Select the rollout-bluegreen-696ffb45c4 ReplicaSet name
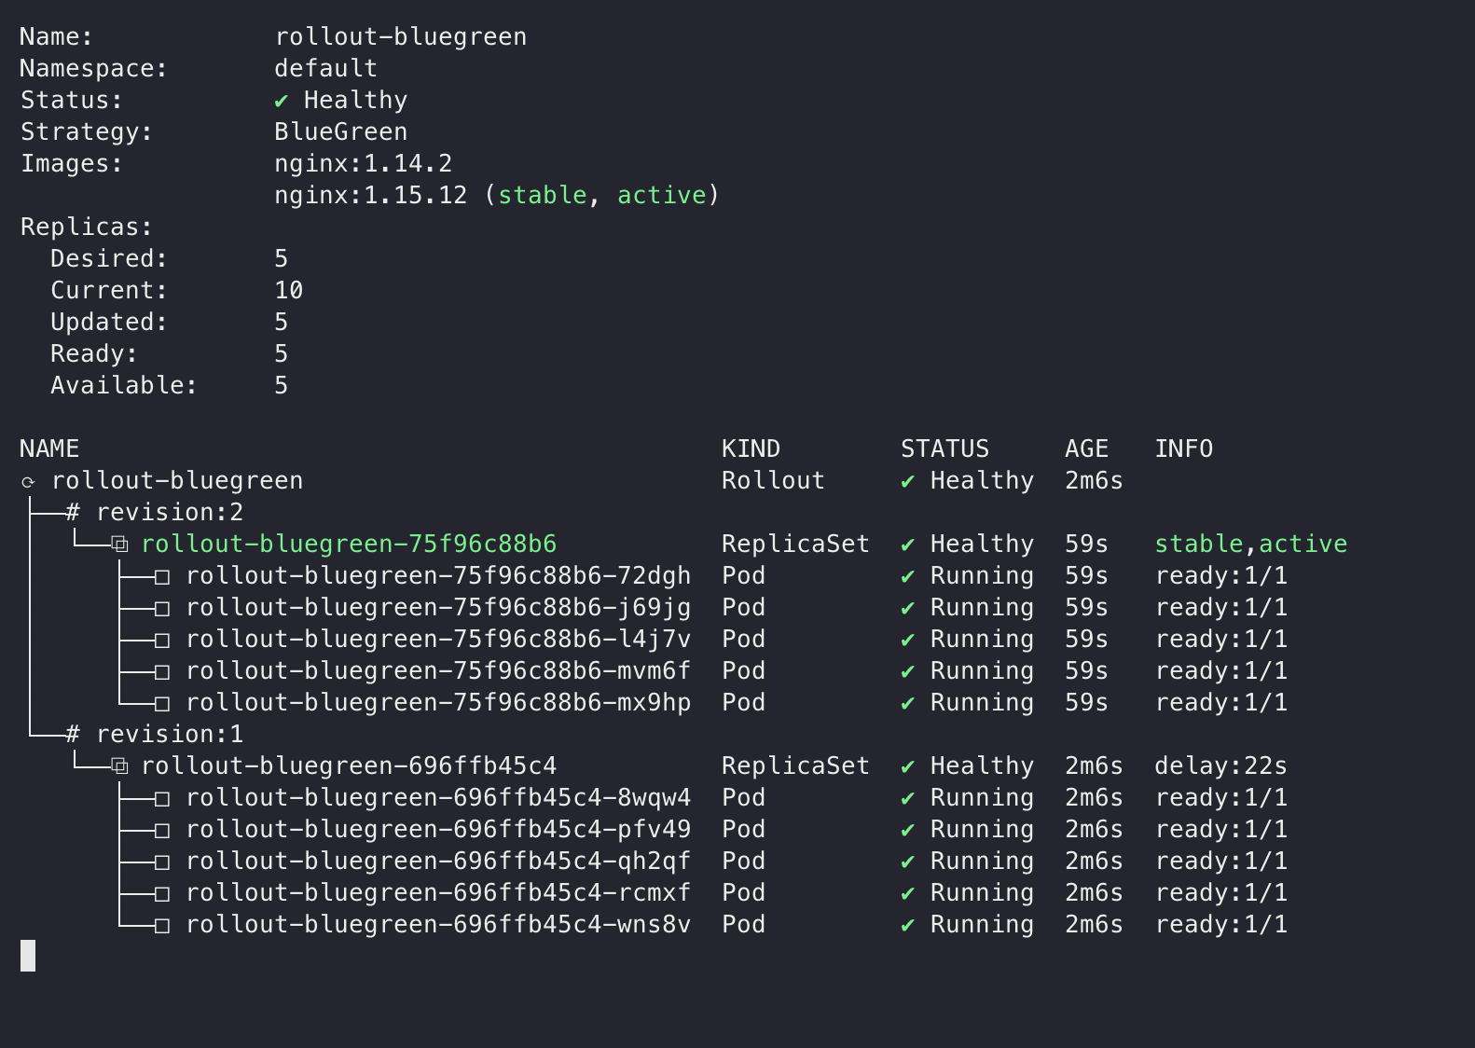1475x1048 pixels. click(349, 765)
